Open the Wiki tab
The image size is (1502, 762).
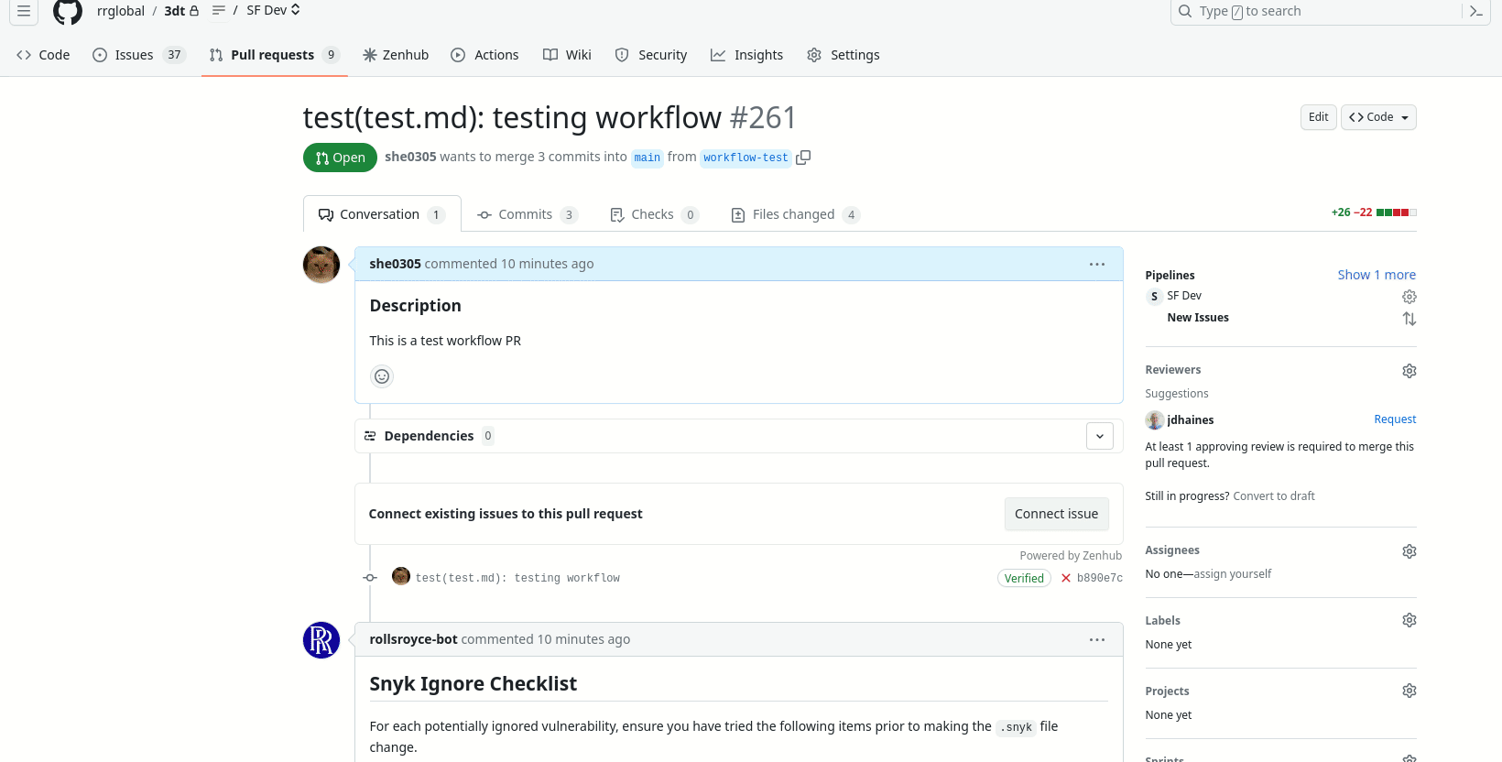pos(567,55)
